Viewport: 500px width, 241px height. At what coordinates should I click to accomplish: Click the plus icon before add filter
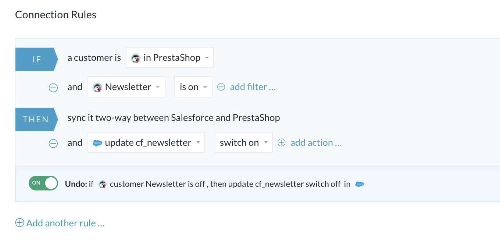(221, 87)
